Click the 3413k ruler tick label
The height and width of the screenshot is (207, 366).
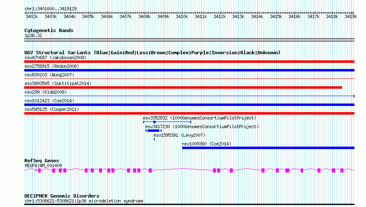[x=238, y=16]
